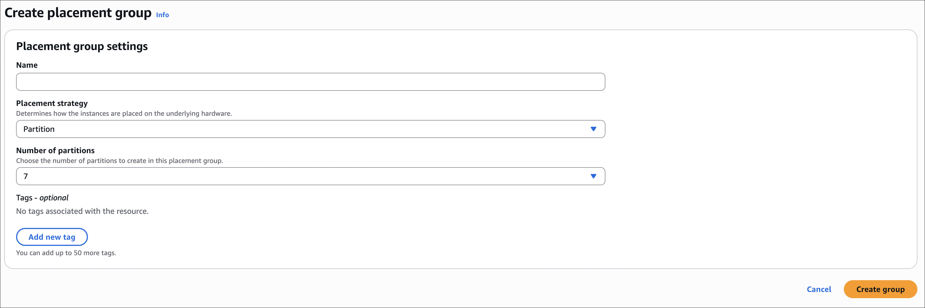Click the Number of partitions label

click(x=55, y=150)
